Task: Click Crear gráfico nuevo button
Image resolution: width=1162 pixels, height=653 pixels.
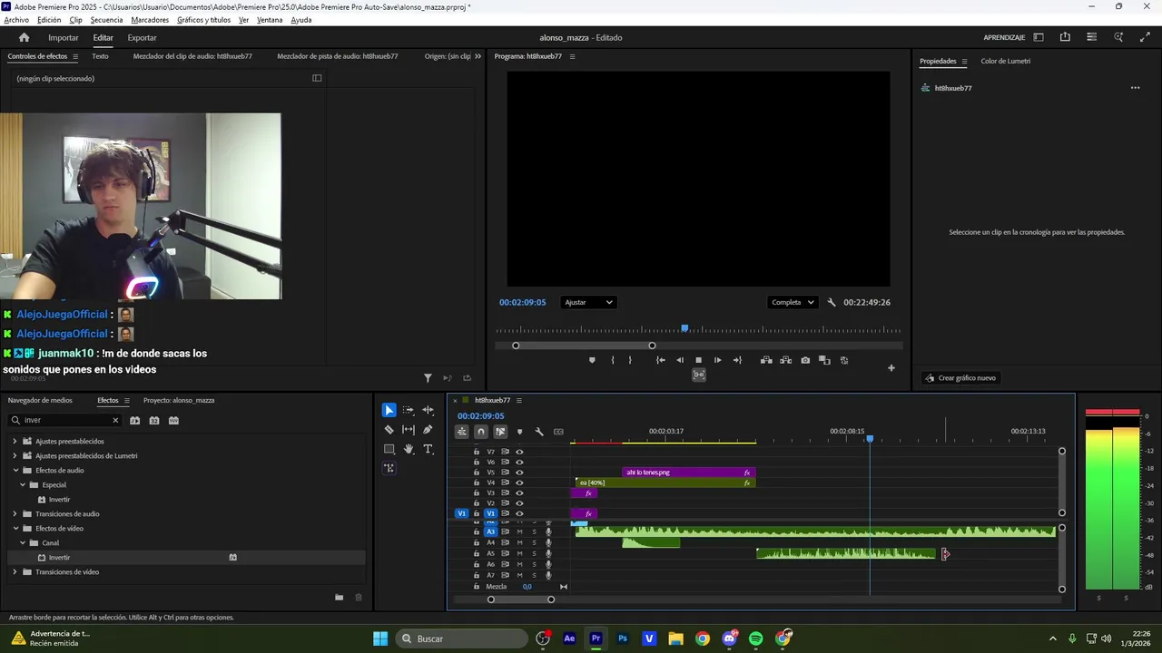Action: coord(960,378)
